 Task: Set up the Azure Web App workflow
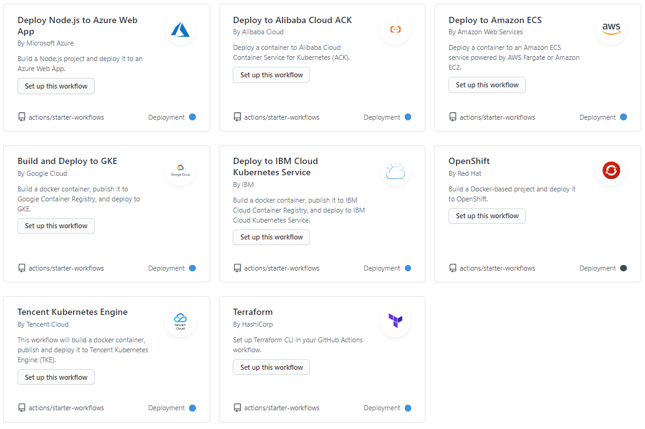click(56, 86)
